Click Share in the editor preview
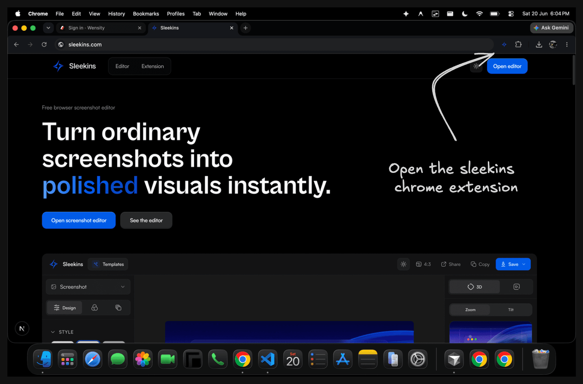 coord(451,264)
